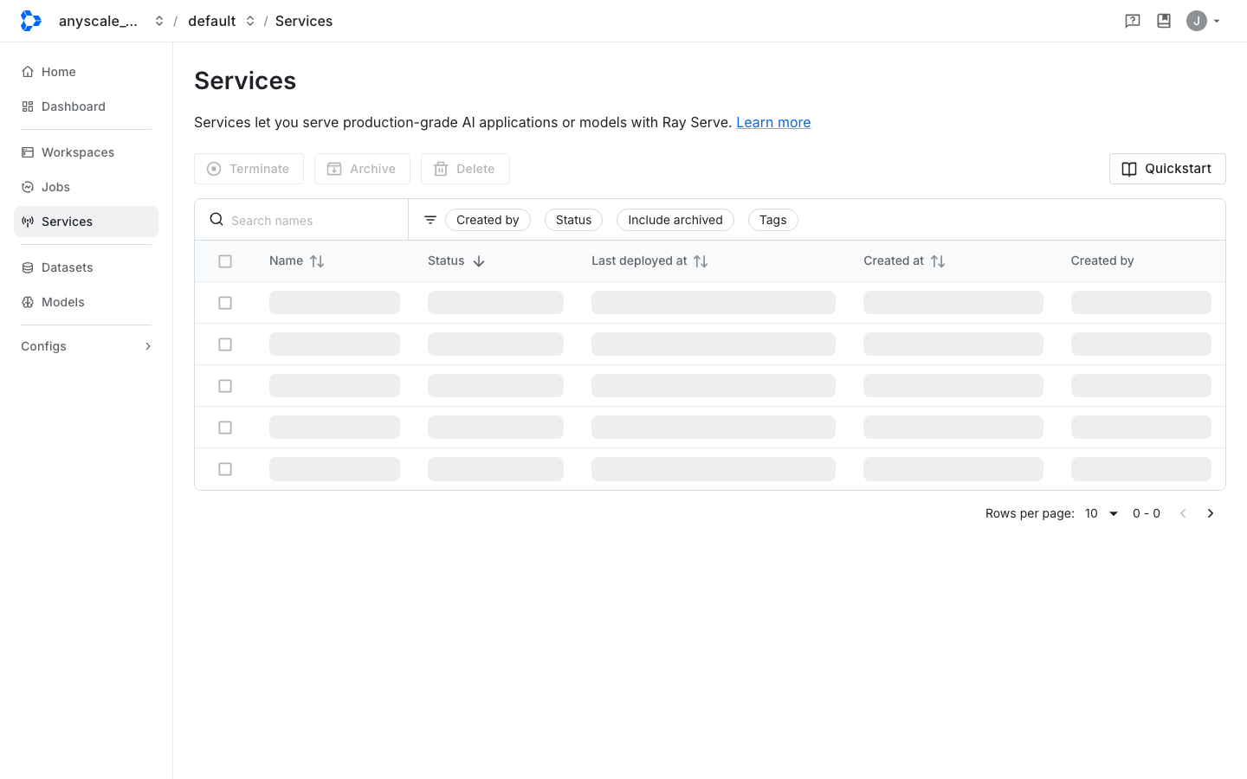This screenshot has width=1247, height=779.
Task: Click the Services breadcrumb text
Action: coord(304,21)
